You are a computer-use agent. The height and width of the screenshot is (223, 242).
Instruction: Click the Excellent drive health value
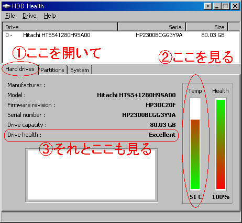click(x=162, y=135)
